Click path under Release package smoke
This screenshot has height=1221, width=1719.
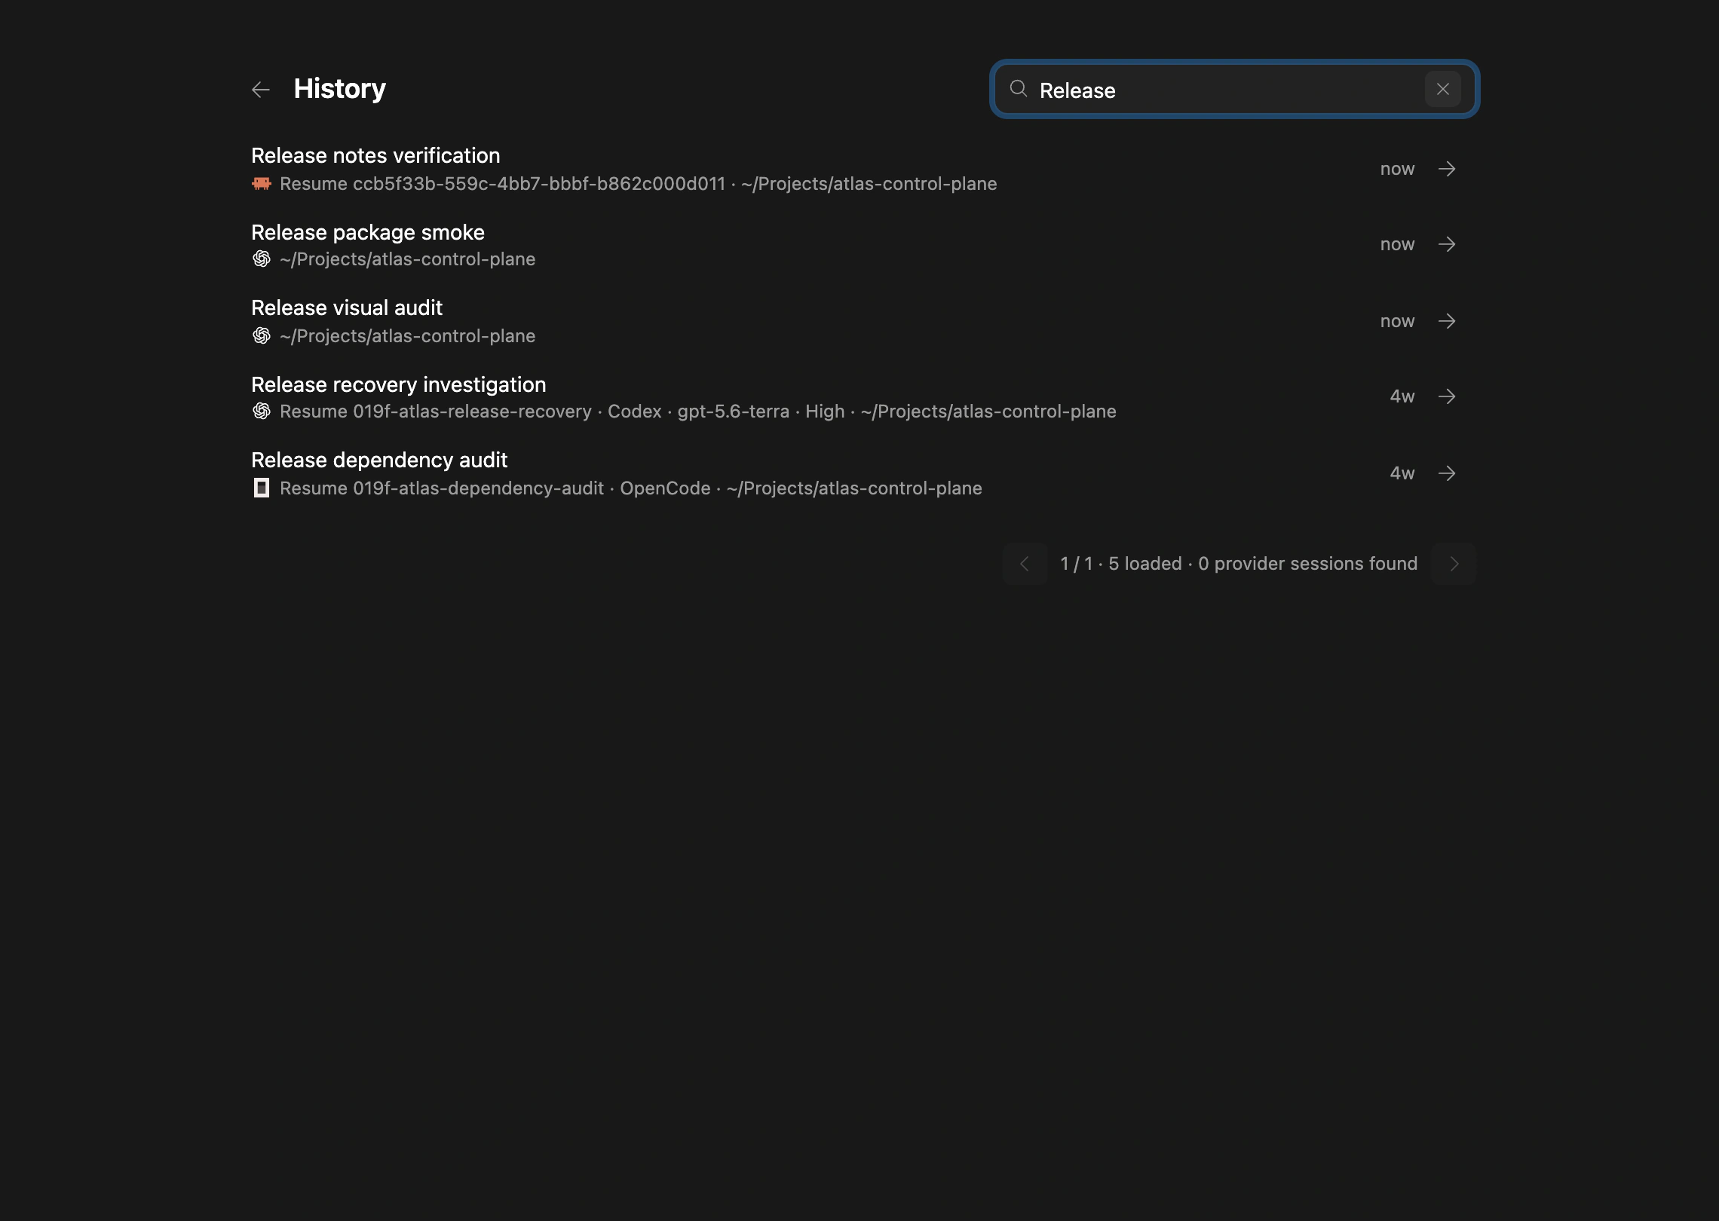(x=407, y=259)
